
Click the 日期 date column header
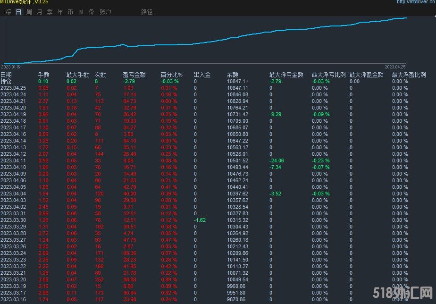pyautogui.click(x=6, y=75)
